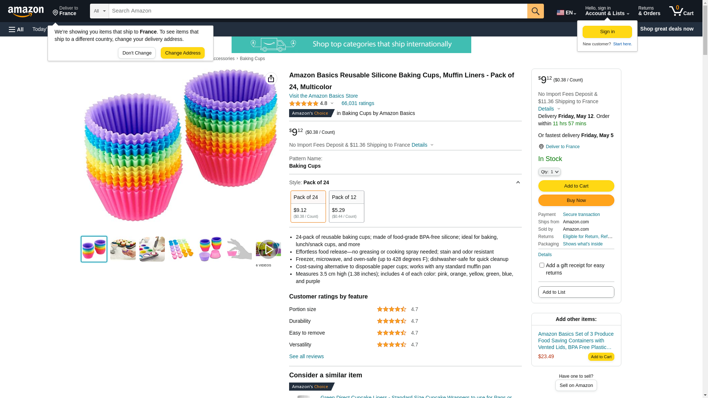Click the search magnifying glass button
The width and height of the screenshot is (708, 398).
(535, 11)
